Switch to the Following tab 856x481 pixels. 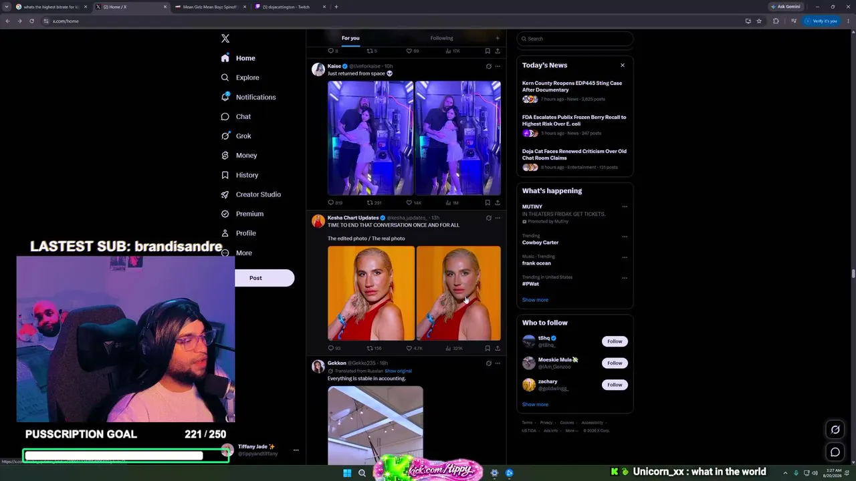coord(441,38)
